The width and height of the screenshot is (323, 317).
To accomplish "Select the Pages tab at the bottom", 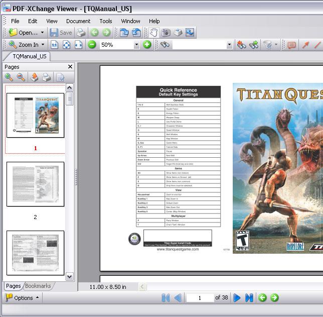I will [14, 286].
